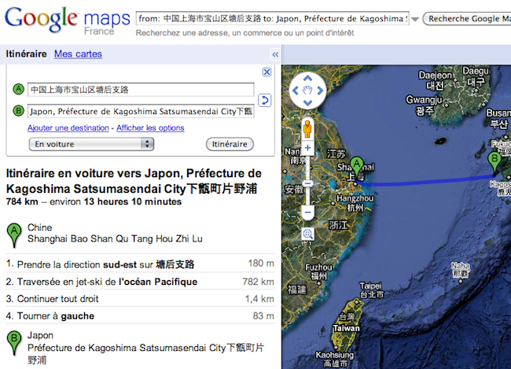Click marker B on map near Kagoshima
Screen dimensions: 511x369
(x=494, y=162)
